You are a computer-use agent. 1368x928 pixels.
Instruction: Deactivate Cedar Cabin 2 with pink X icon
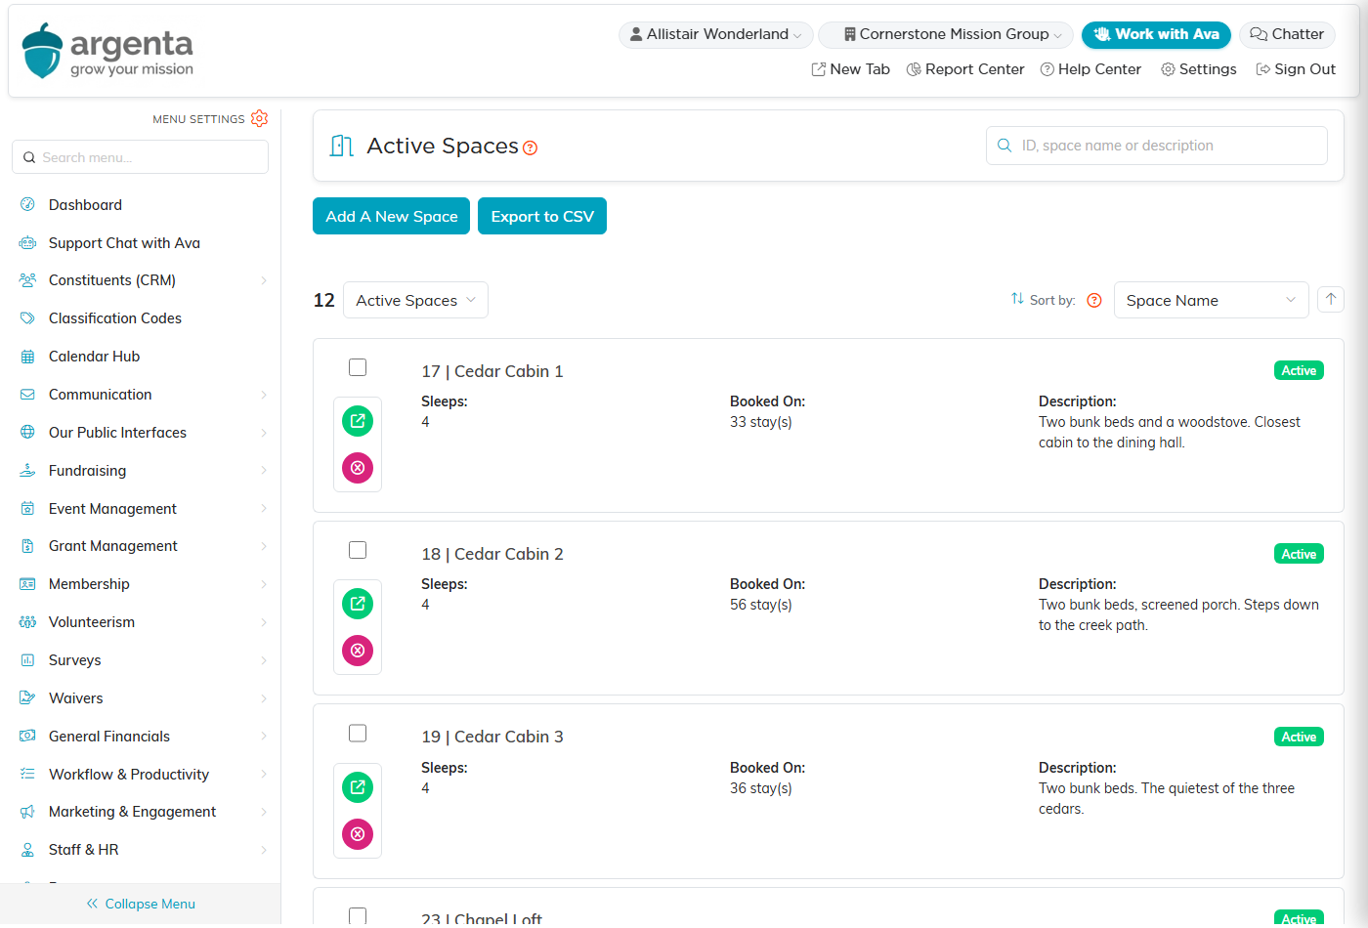[358, 651]
